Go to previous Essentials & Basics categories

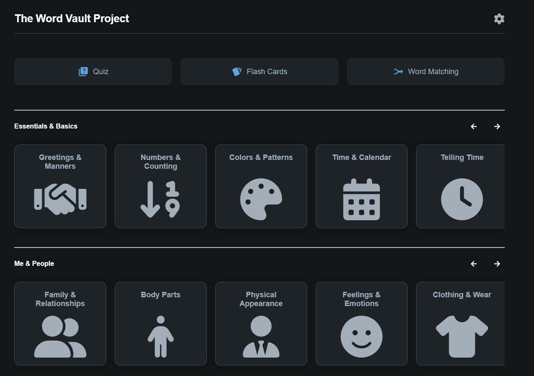coord(474,126)
